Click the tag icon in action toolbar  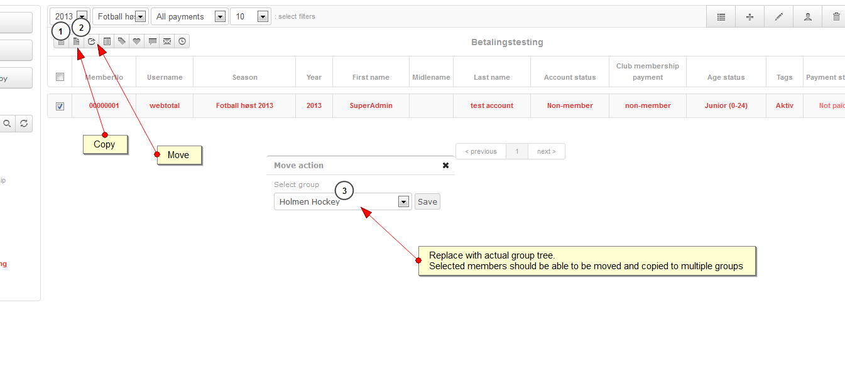pos(122,41)
